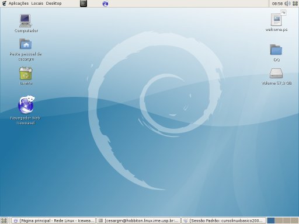Viewport: 299px width, 224px height.
Task: Launch terminal from the top panel icon
Action: pyautogui.click(x=84, y=3)
